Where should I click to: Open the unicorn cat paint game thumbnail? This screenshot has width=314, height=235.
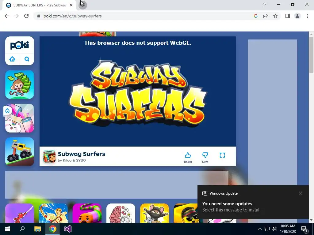coord(20,118)
